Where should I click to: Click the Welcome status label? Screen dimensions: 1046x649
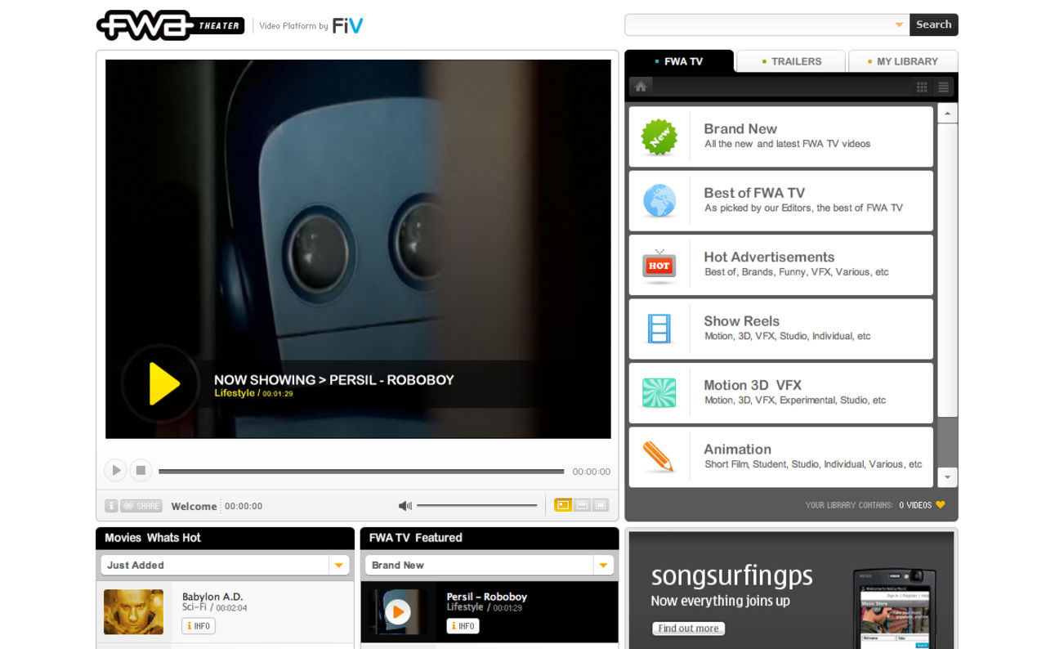coord(194,507)
